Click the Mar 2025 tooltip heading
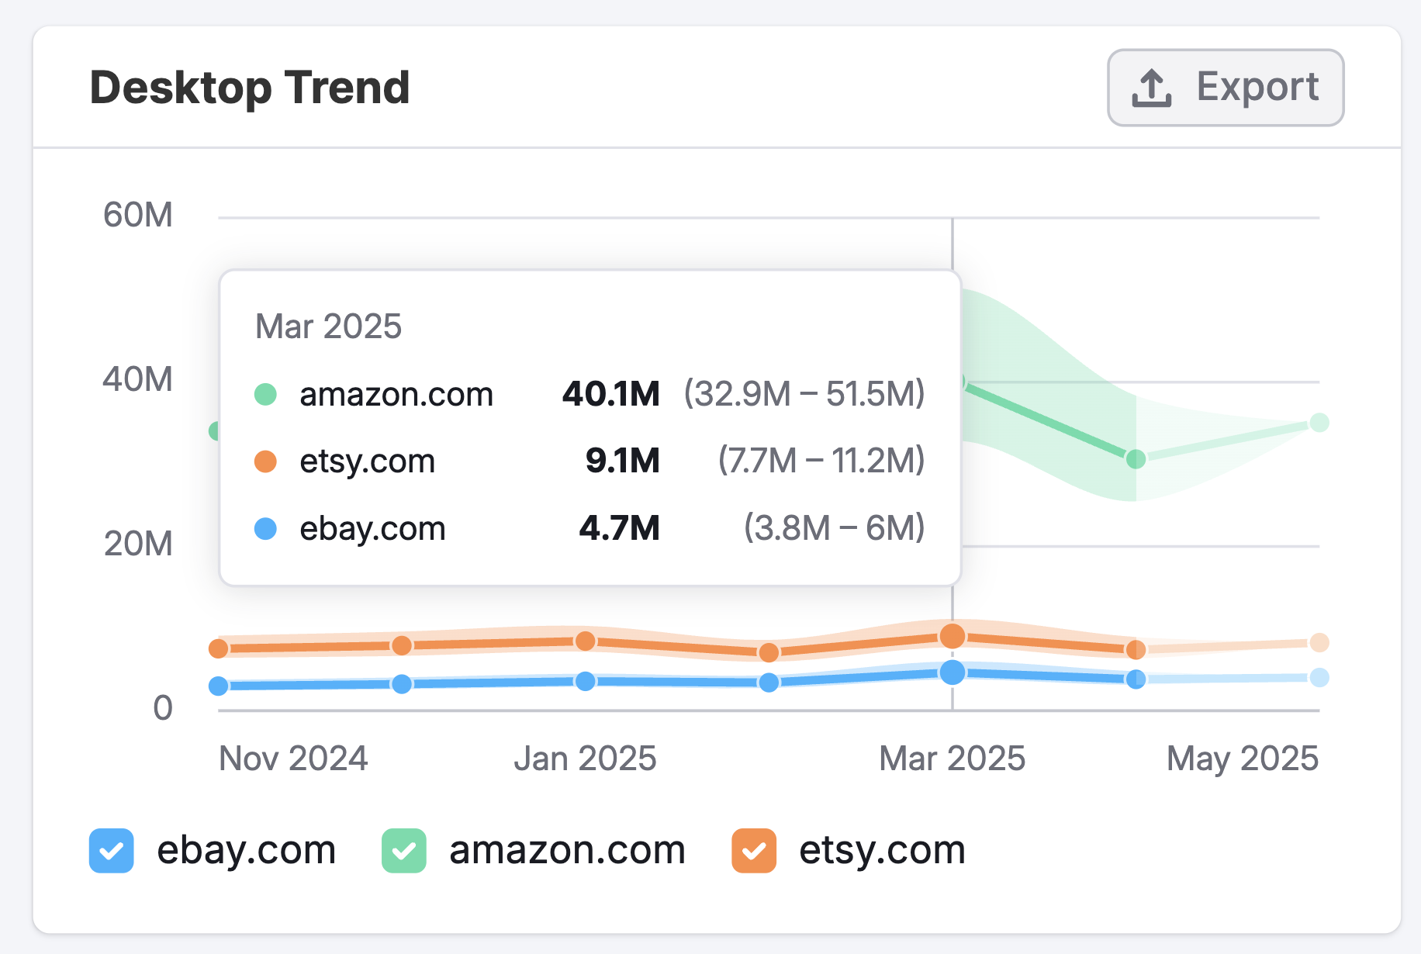The height and width of the screenshot is (954, 1421). (x=328, y=326)
